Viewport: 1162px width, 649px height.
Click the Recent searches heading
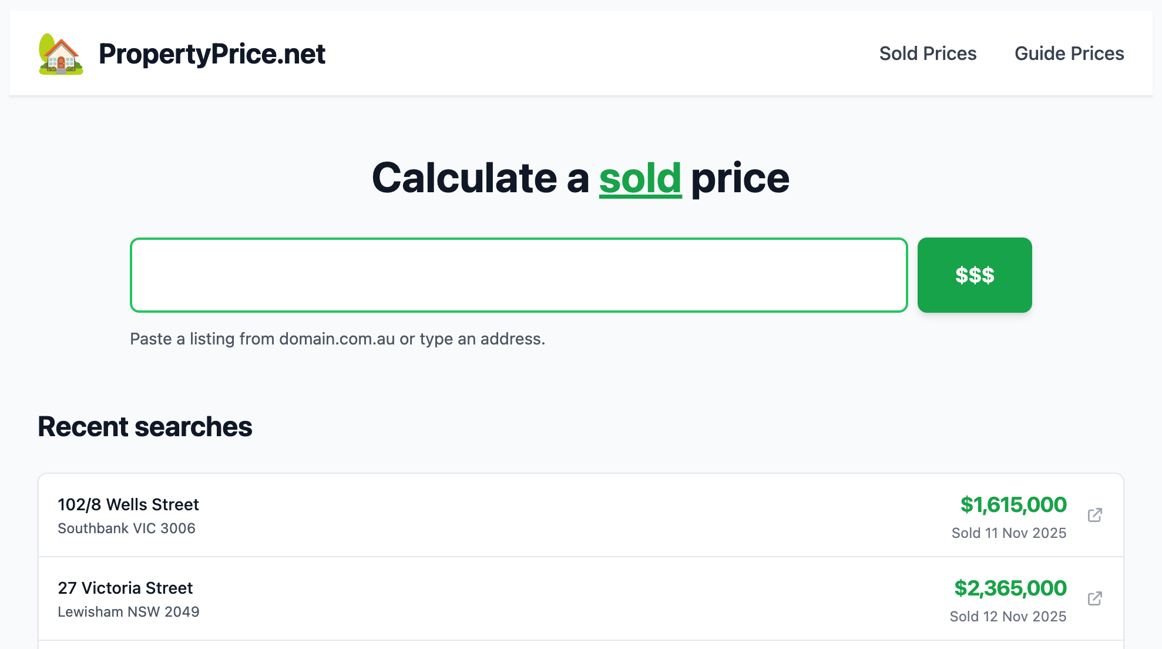[x=145, y=427]
